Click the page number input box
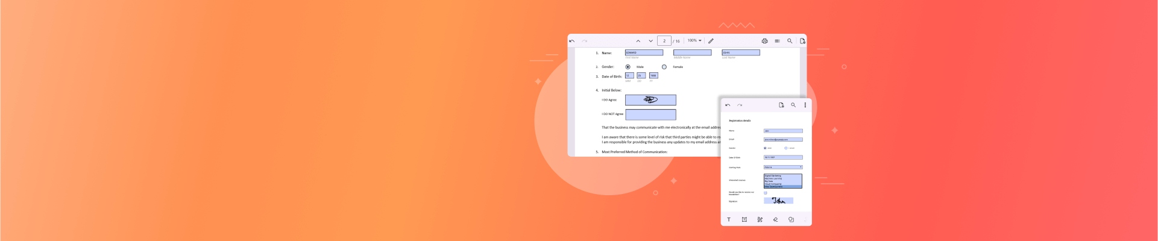The width and height of the screenshot is (1158, 241). coord(664,41)
